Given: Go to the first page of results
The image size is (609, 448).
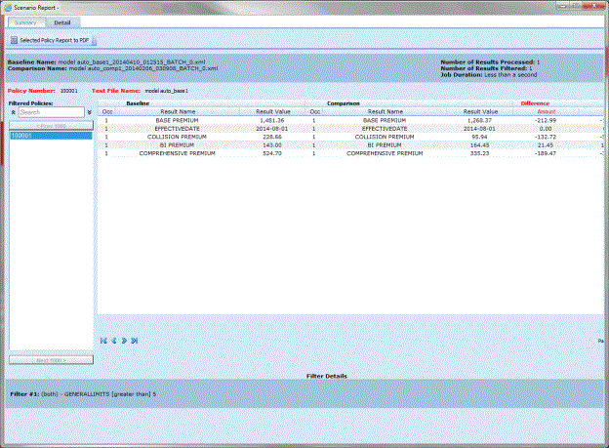Looking at the screenshot, I should [x=103, y=341].
